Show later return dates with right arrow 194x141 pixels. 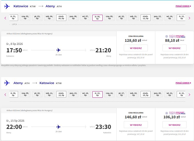coord(189,95)
